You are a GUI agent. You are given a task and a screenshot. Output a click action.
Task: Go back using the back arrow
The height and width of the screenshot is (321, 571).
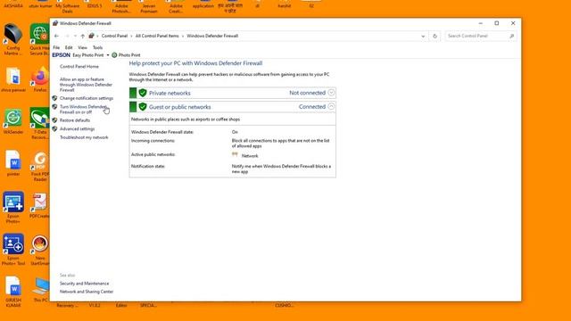tap(56, 36)
